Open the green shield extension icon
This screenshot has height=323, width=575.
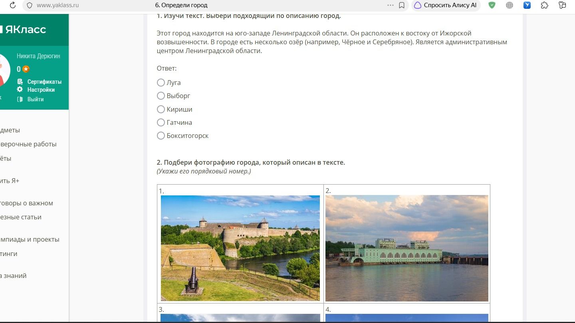pos(492,5)
